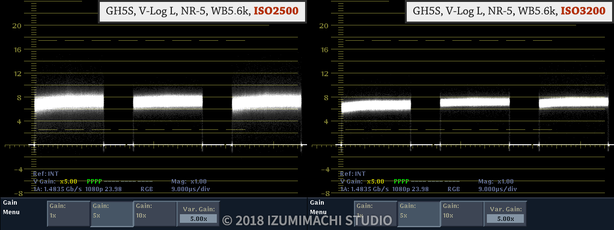The image size is (614, 230).
Task: Click scale label 4 in ISO3200 panel
Action: pyautogui.click(x=326, y=121)
